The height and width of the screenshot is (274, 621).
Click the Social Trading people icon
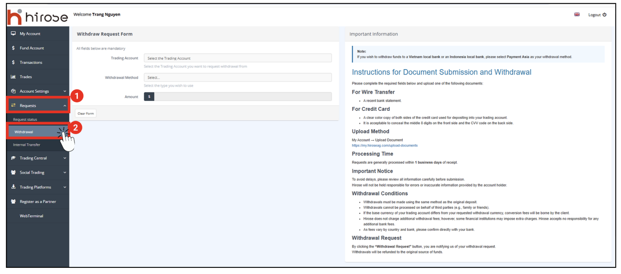[13, 172]
